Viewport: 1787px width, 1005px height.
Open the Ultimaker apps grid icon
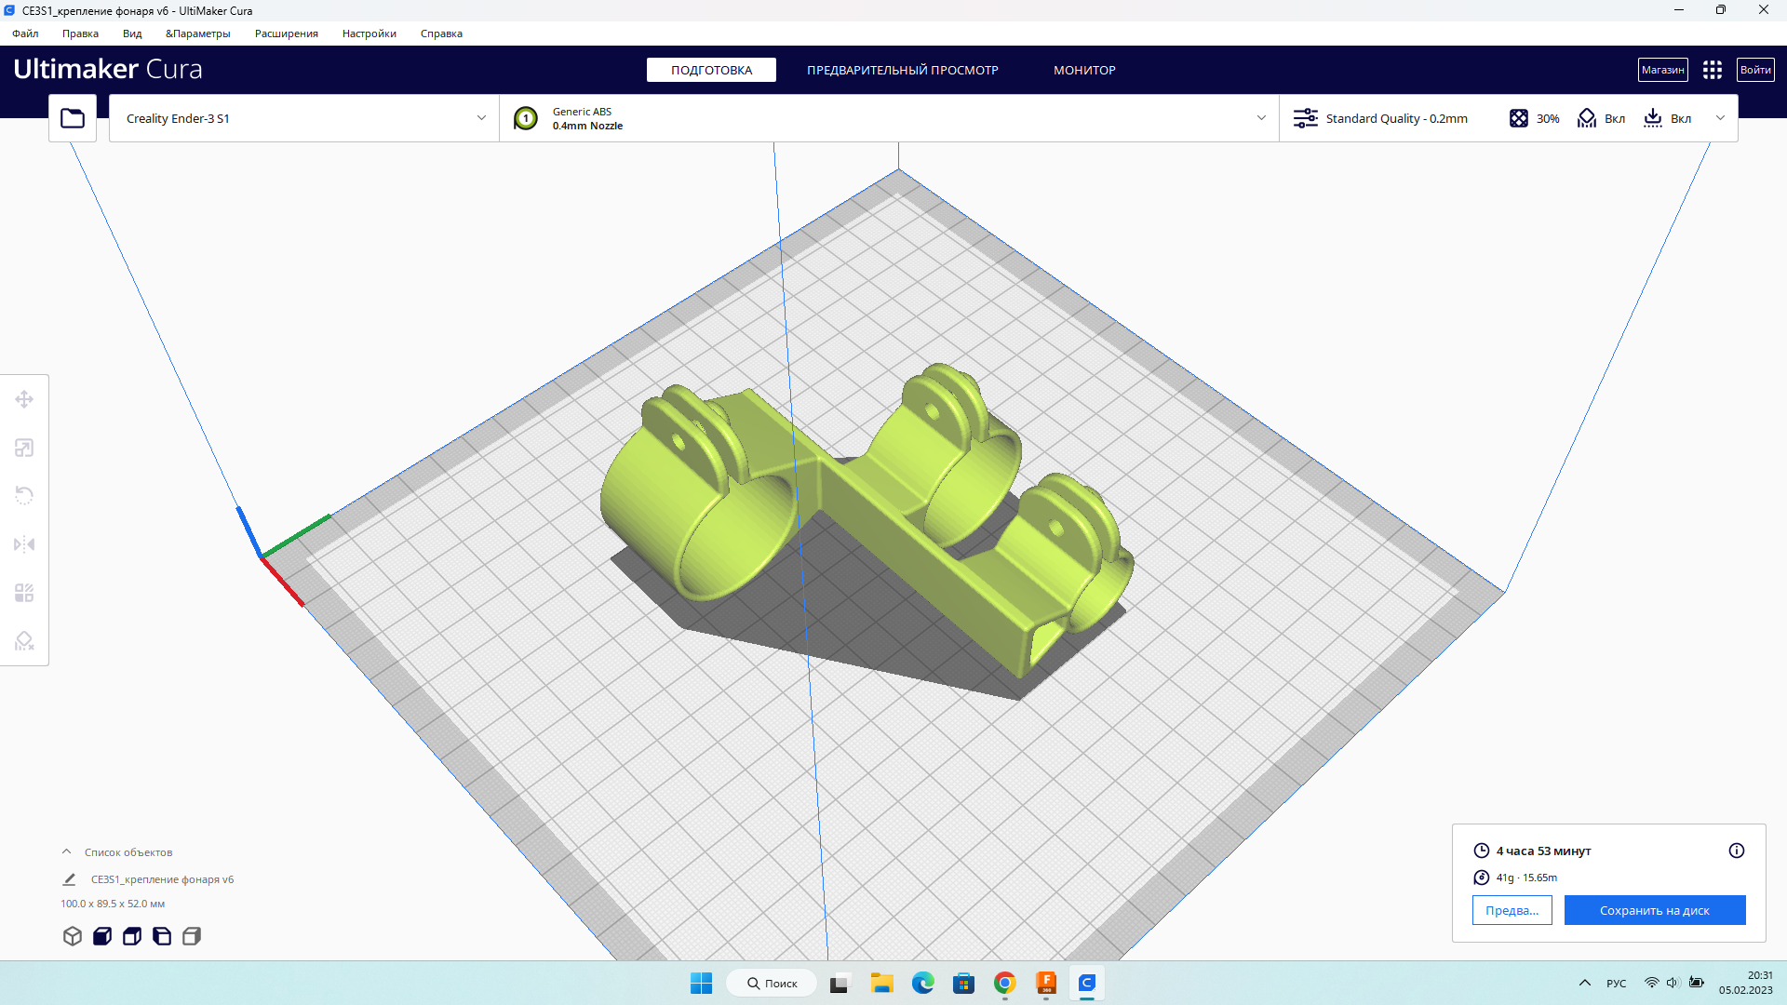pos(1712,70)
